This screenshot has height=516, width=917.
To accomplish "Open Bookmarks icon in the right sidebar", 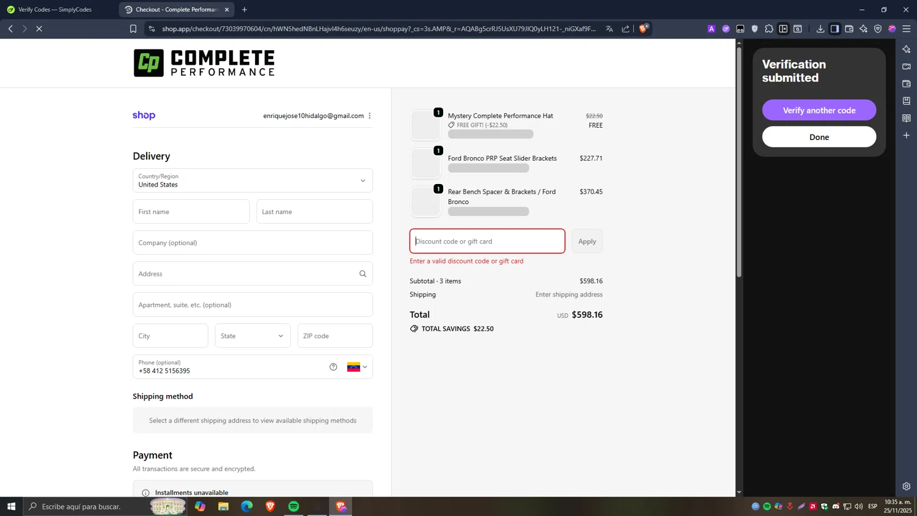I will point(907,101).
